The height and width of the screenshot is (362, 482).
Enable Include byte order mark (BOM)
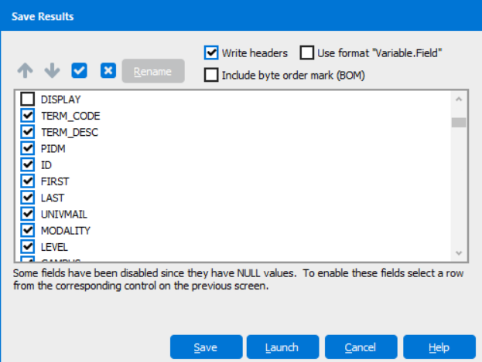point(211,75)
